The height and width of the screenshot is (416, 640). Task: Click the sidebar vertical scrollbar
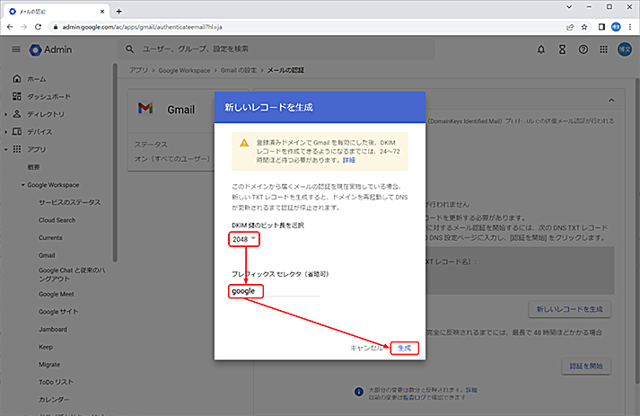point(115,163)
